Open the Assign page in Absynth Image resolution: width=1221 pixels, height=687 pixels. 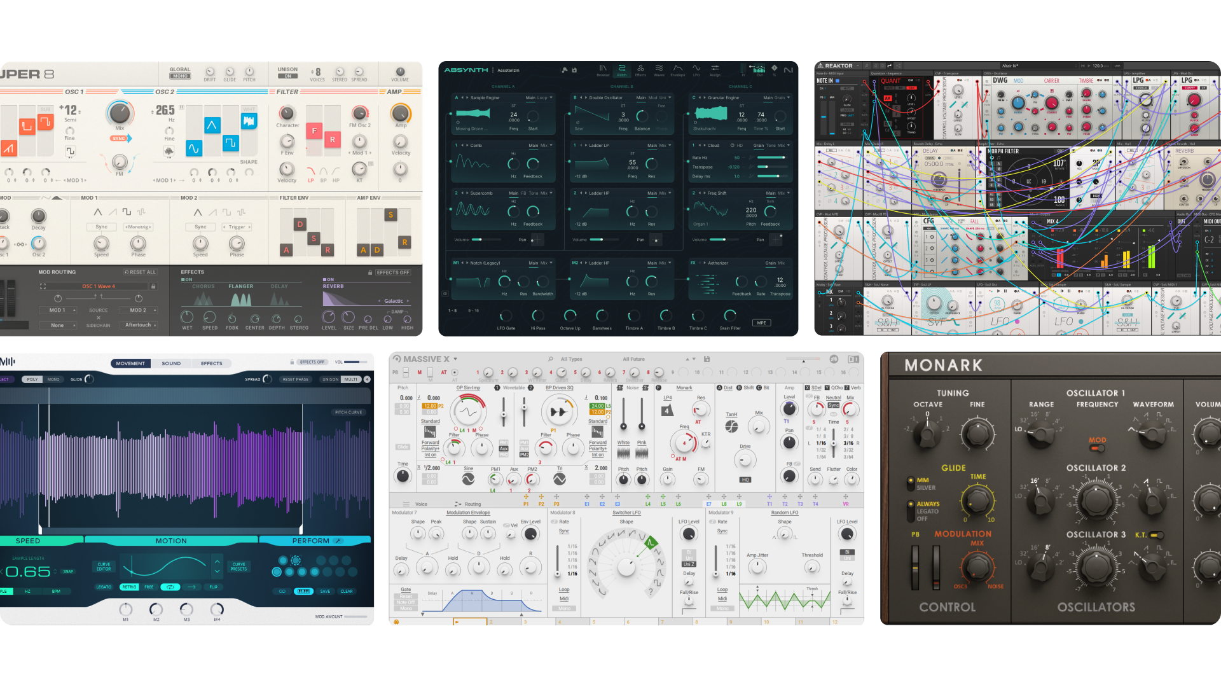coord(715,70)
